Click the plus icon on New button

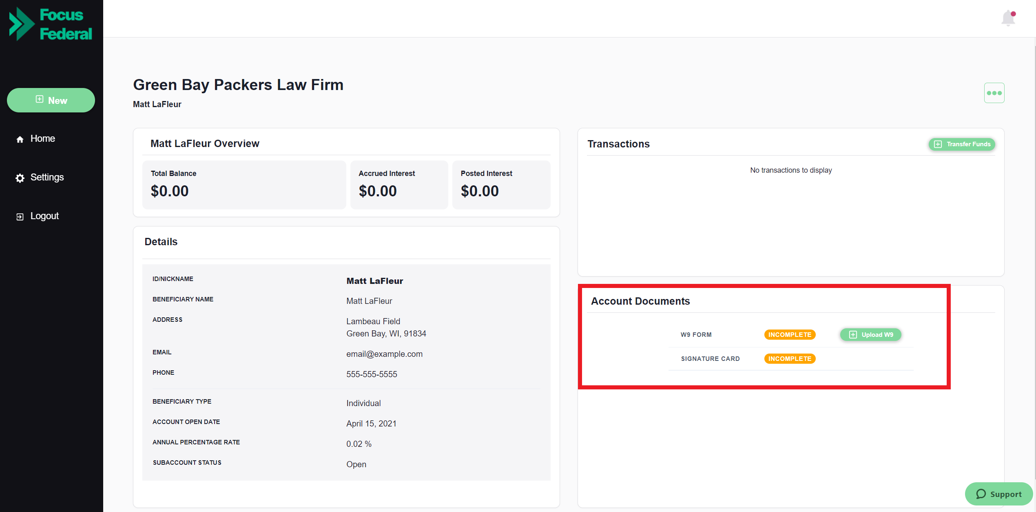pyautogui.click(x=40, y=99)
